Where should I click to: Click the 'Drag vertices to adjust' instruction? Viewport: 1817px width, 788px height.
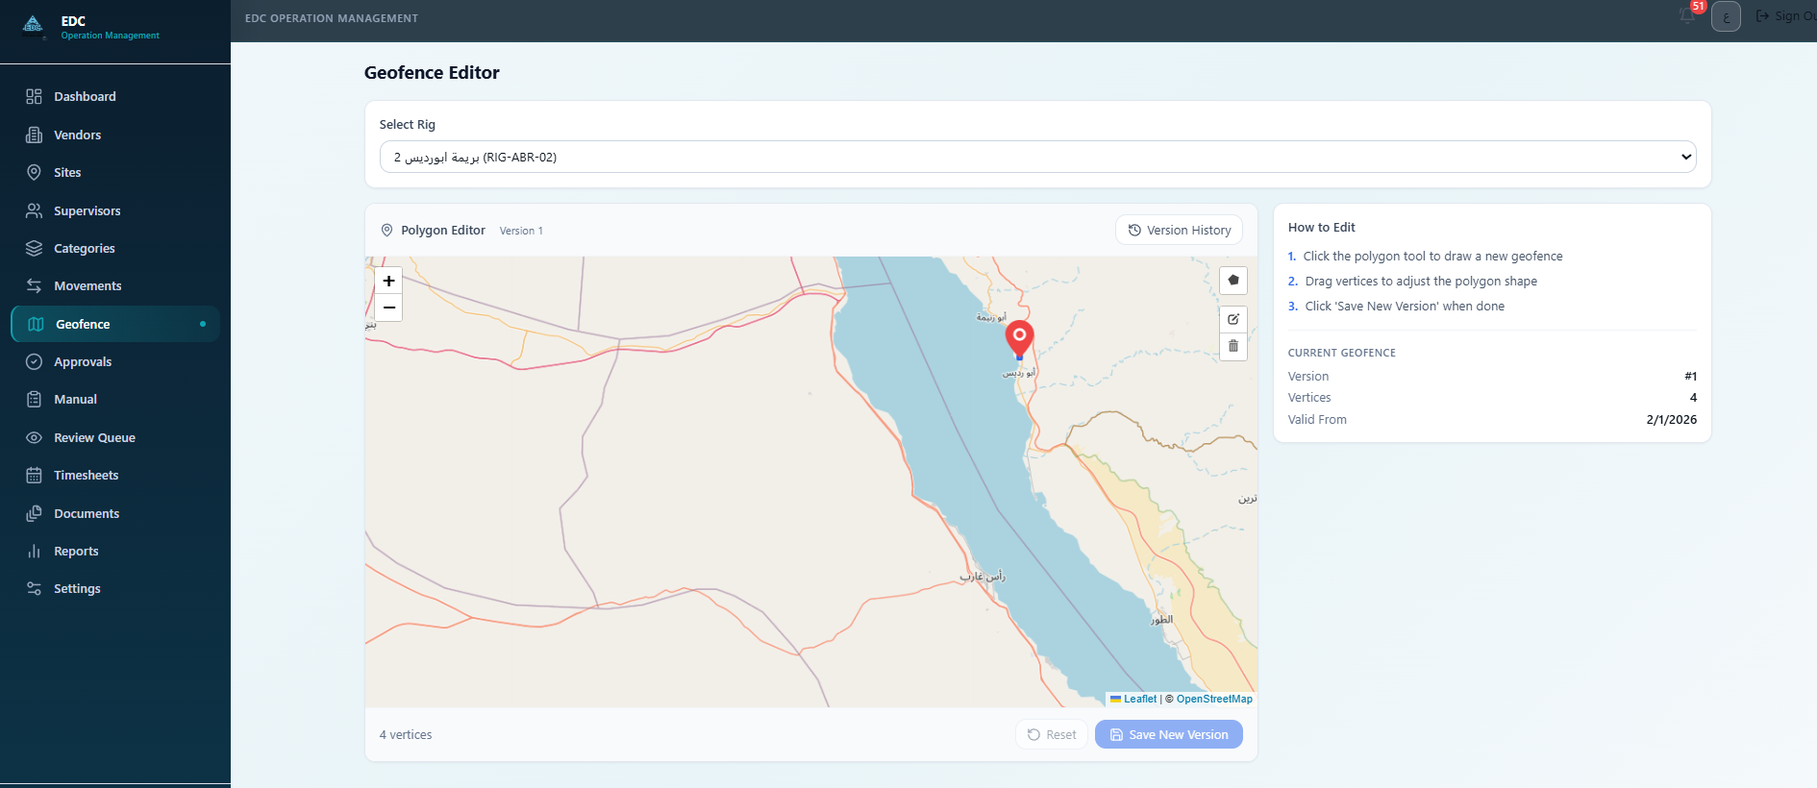(1421, 282)
